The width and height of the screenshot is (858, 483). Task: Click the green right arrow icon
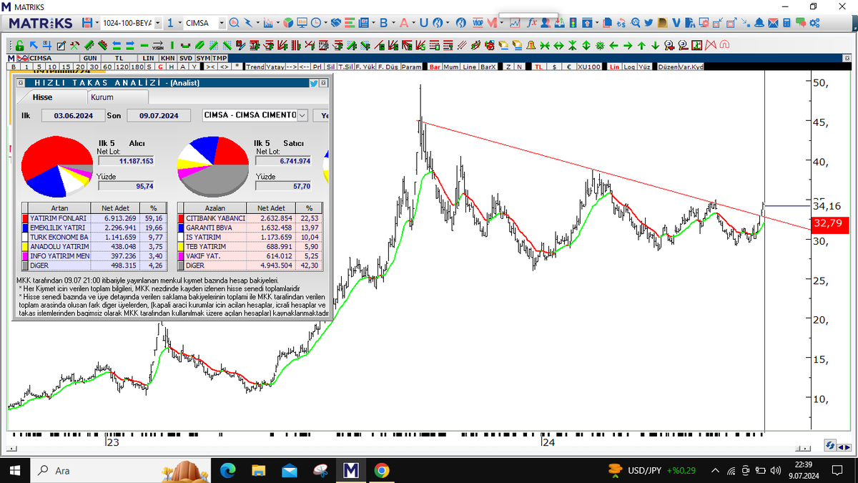[x=628, y=46]
